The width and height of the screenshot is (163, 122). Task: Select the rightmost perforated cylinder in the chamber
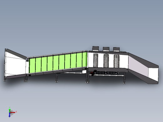[116, 61]
